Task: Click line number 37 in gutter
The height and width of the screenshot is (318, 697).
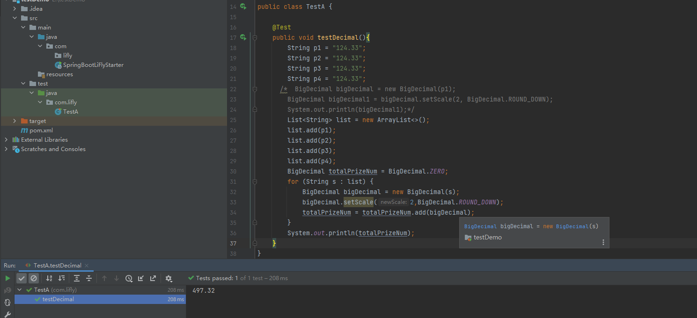Action: coord(233,243)
